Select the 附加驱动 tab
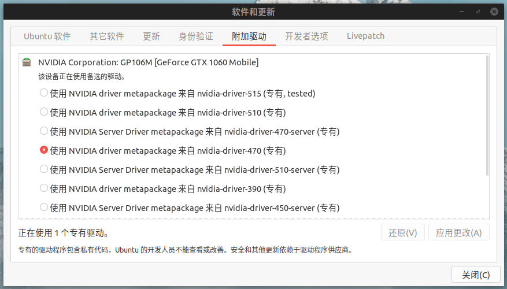 click(x=249, y=36)
